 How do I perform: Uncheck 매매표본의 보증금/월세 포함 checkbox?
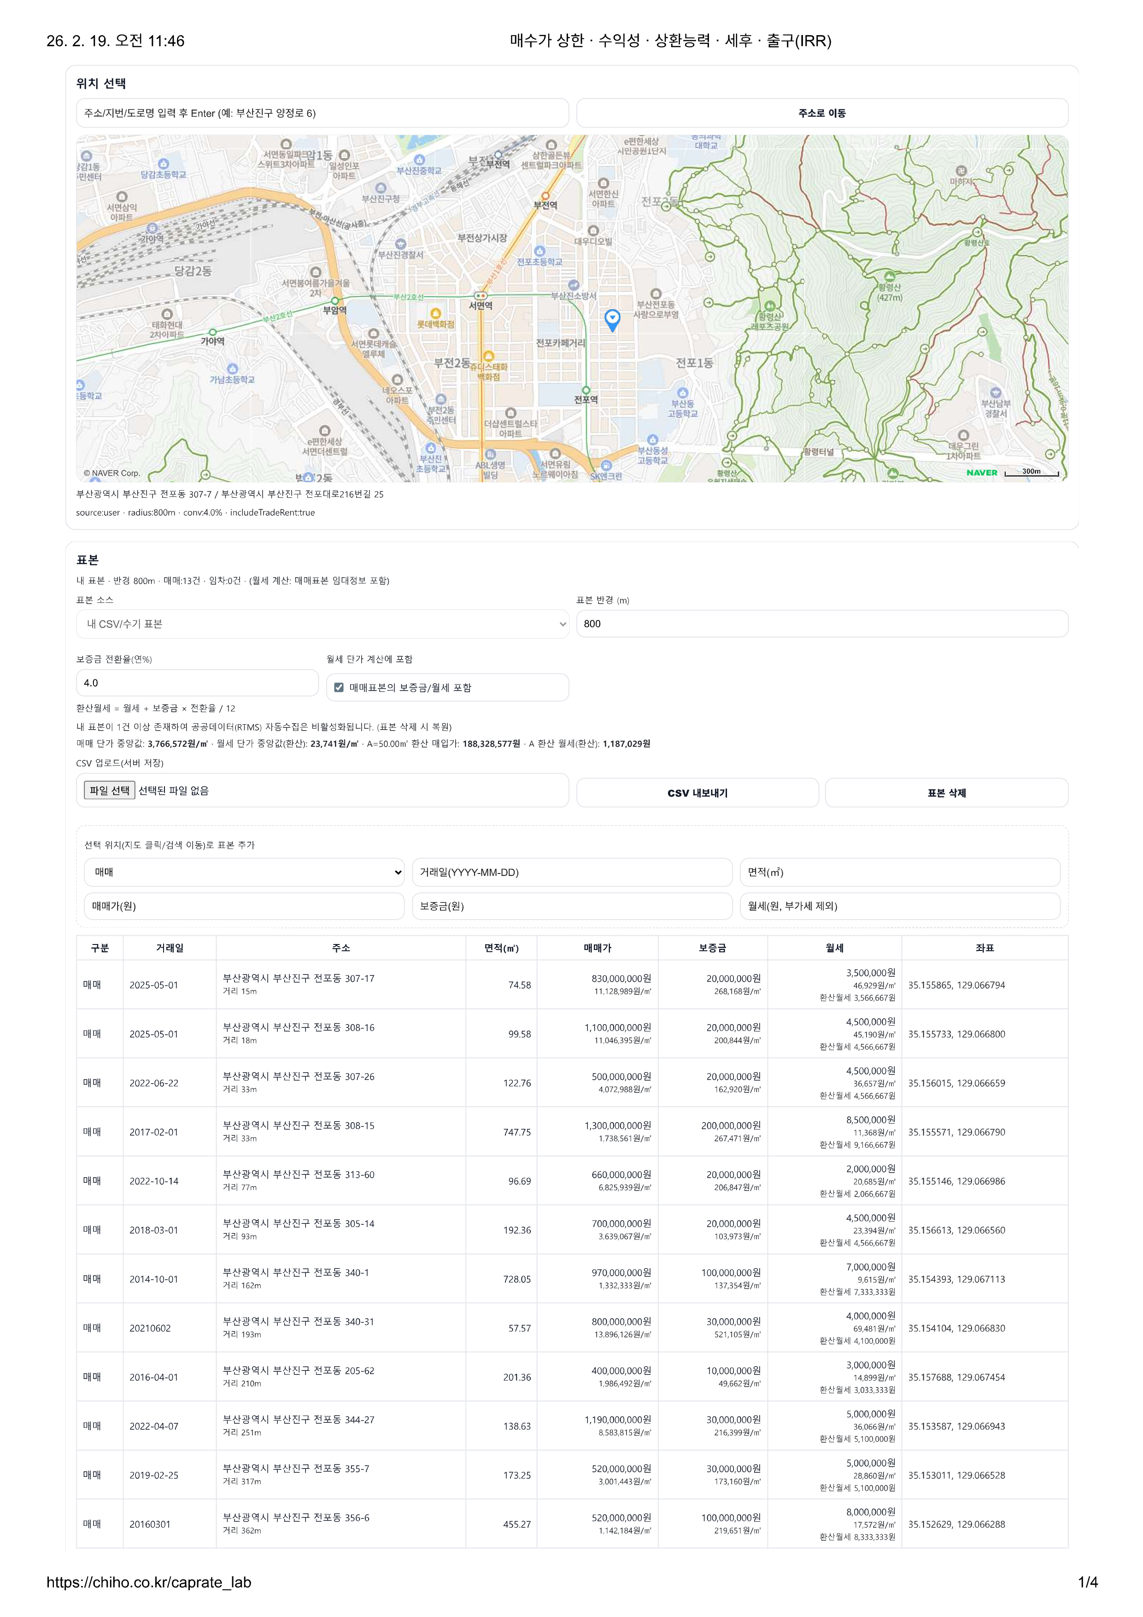tap(339, 687)
